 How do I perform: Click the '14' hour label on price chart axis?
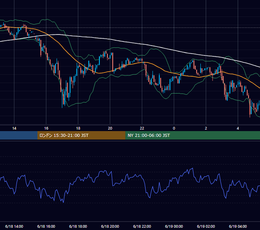pos(14,128)
